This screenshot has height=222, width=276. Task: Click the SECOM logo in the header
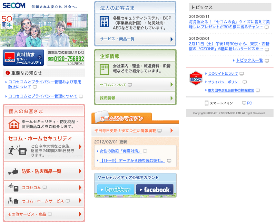point(14,6)
